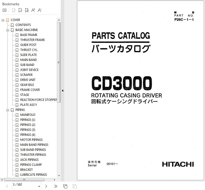Image resolution: width=205 pixels, height=190 pixels.
Task: Collapse the BASIC MACHINE bookmark group
Action: pos(7,30)
